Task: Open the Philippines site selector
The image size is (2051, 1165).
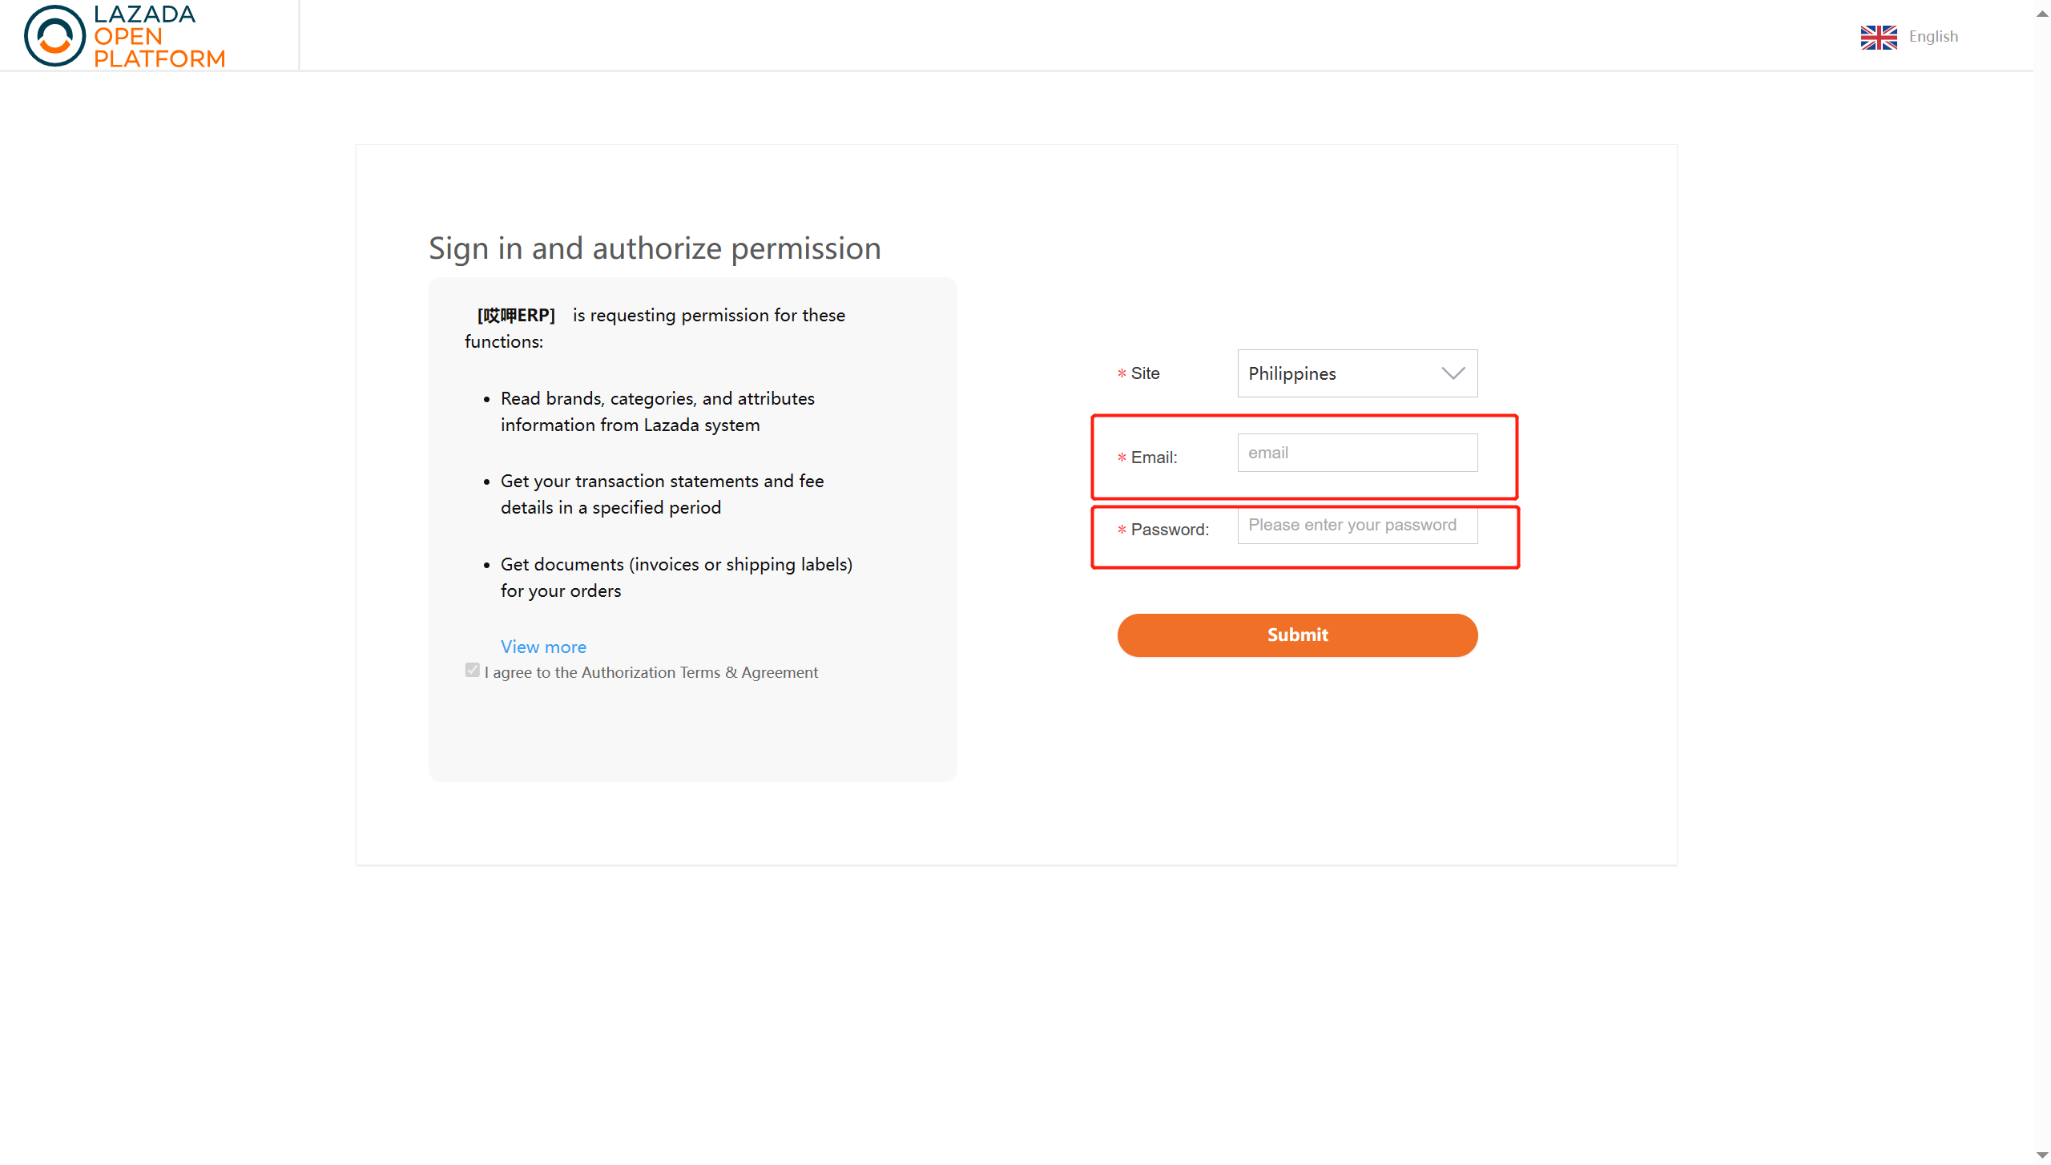Action: coord(1357,373)
